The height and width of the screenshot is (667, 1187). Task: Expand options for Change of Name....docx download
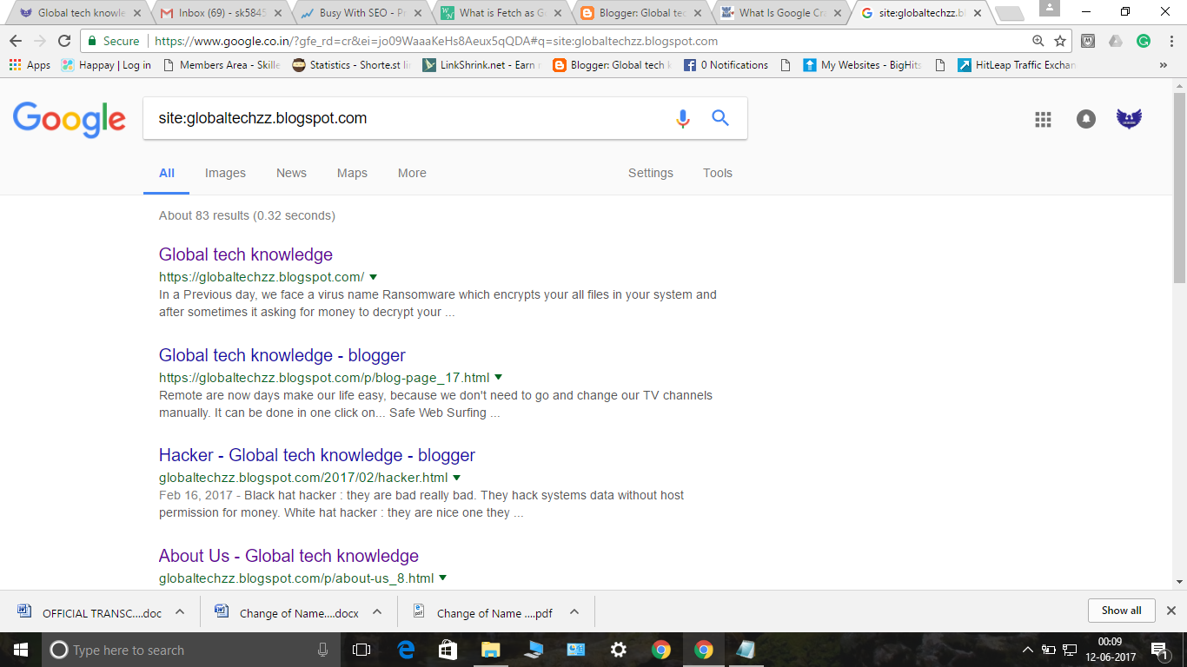point(377,611)
